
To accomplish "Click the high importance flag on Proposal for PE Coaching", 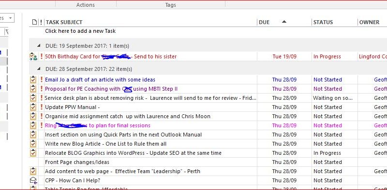I will (42, 89).
